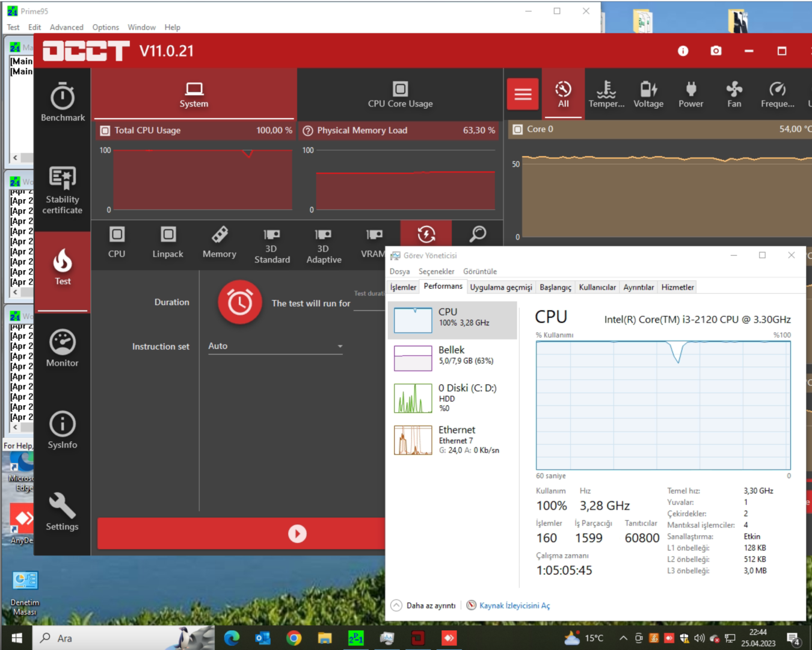The height and width of the screenshot is (650, 812).
Task: Open Dosya menu in Task Manager
Action: [399, 271]
